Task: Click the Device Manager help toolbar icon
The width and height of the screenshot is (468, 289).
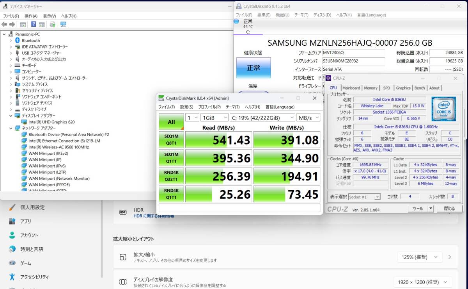Action: (34, 24)
